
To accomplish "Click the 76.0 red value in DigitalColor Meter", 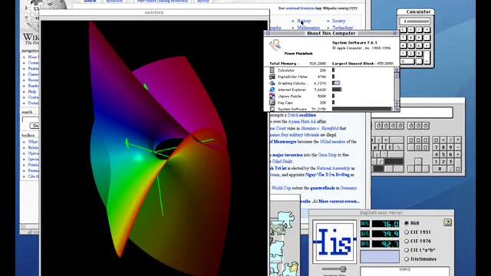I will pos(385,224).
